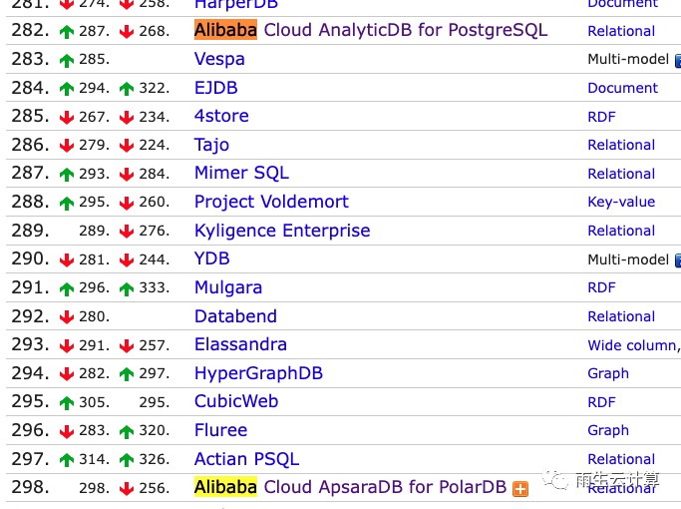
Task: Open the Databend database link
Action: [x=235, y=316]
